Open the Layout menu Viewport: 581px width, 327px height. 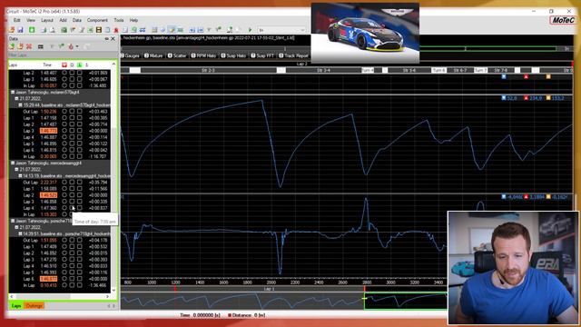click(x=47, y=20)
